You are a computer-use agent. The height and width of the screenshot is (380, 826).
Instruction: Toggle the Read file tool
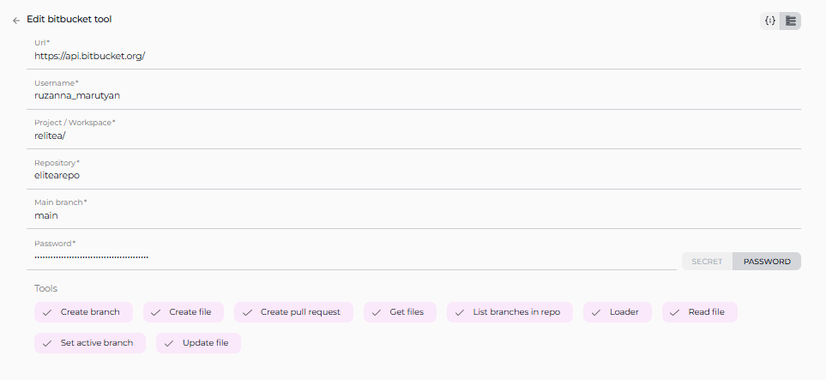[x=700, y=312]
